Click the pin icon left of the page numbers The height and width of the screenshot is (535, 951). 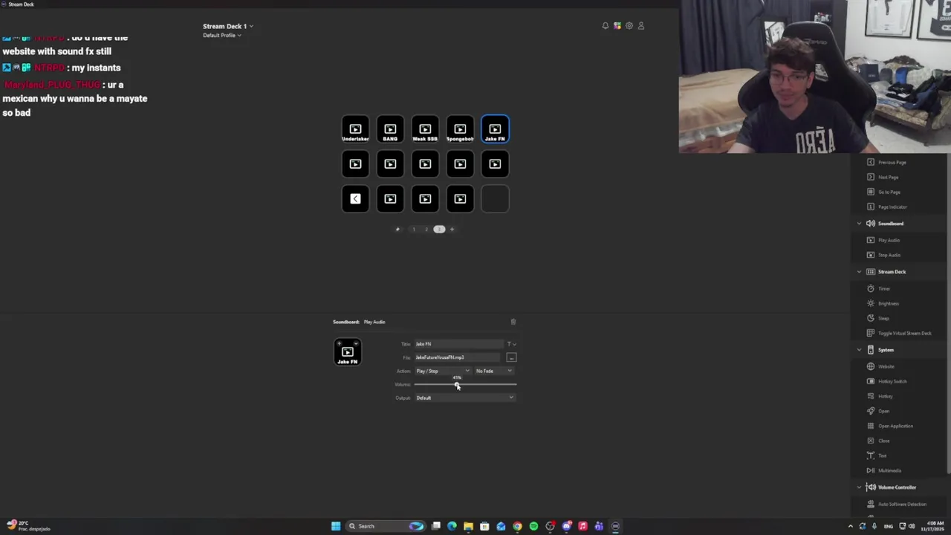(397, 230)
